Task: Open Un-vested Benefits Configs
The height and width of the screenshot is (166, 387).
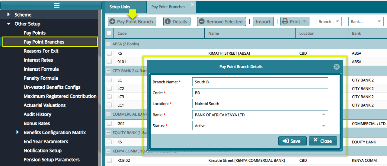Action: [52, 87]
